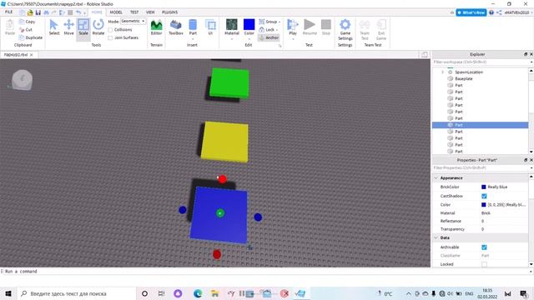Screen dimensions: 534x300
Task: Open the Group dropdown arrow
Action: (x=280, y=22)
